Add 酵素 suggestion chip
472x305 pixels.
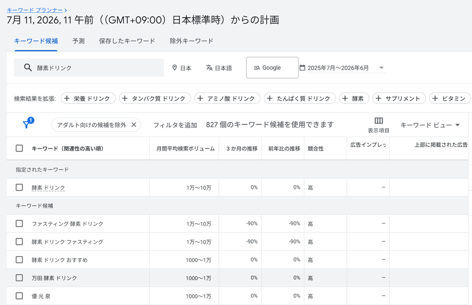354,98
